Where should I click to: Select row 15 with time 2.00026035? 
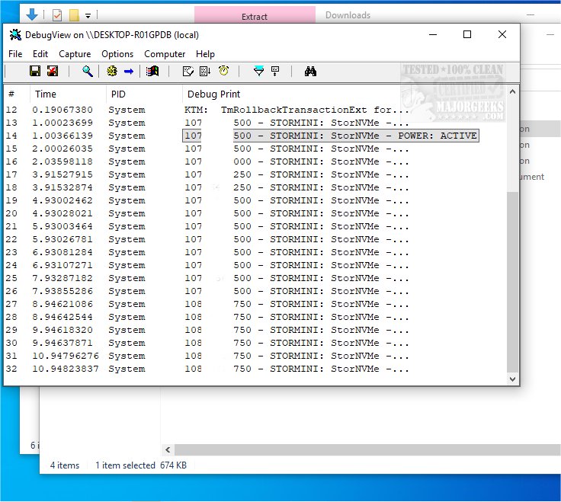pos(255,149)
